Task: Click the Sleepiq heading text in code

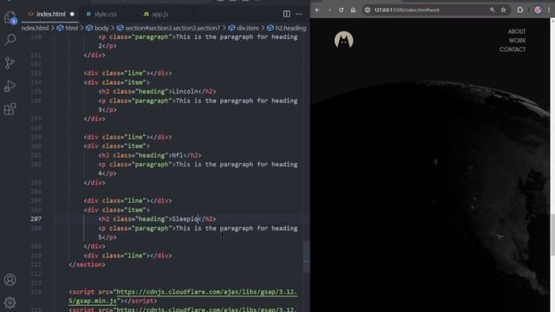Action: [186, 219]
